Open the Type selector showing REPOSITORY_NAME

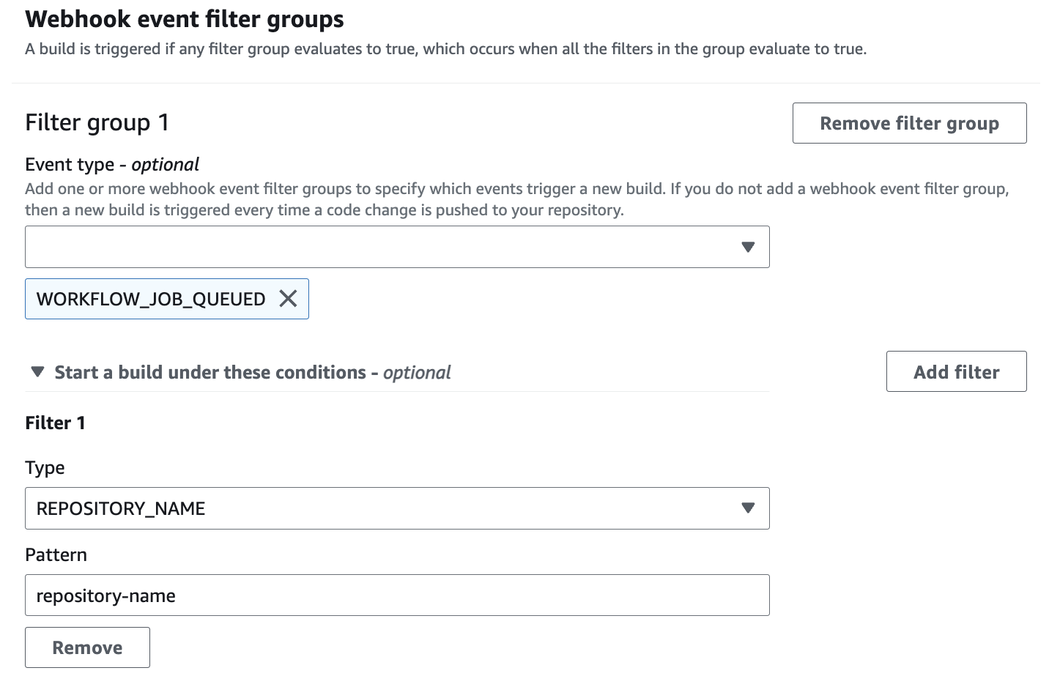(x=396, y=508)
